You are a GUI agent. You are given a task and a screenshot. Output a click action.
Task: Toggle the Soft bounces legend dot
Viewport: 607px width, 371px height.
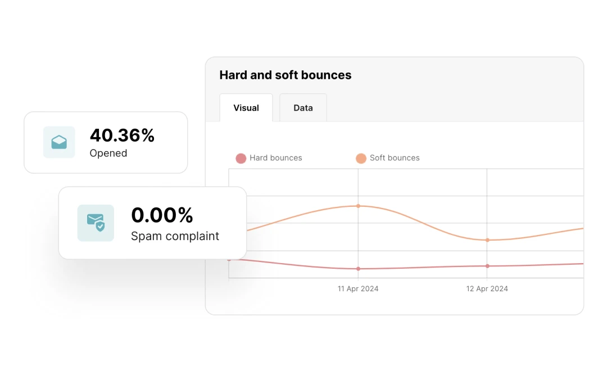coord(361,159)
